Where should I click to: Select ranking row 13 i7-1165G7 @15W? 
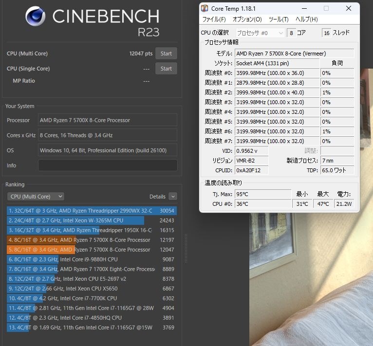[92, 328]
